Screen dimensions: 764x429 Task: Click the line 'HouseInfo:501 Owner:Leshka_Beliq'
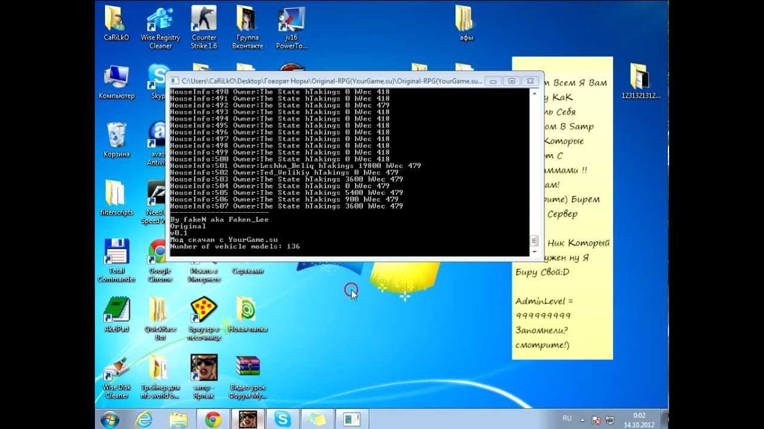pyautogui.click(x=295, y=166)
